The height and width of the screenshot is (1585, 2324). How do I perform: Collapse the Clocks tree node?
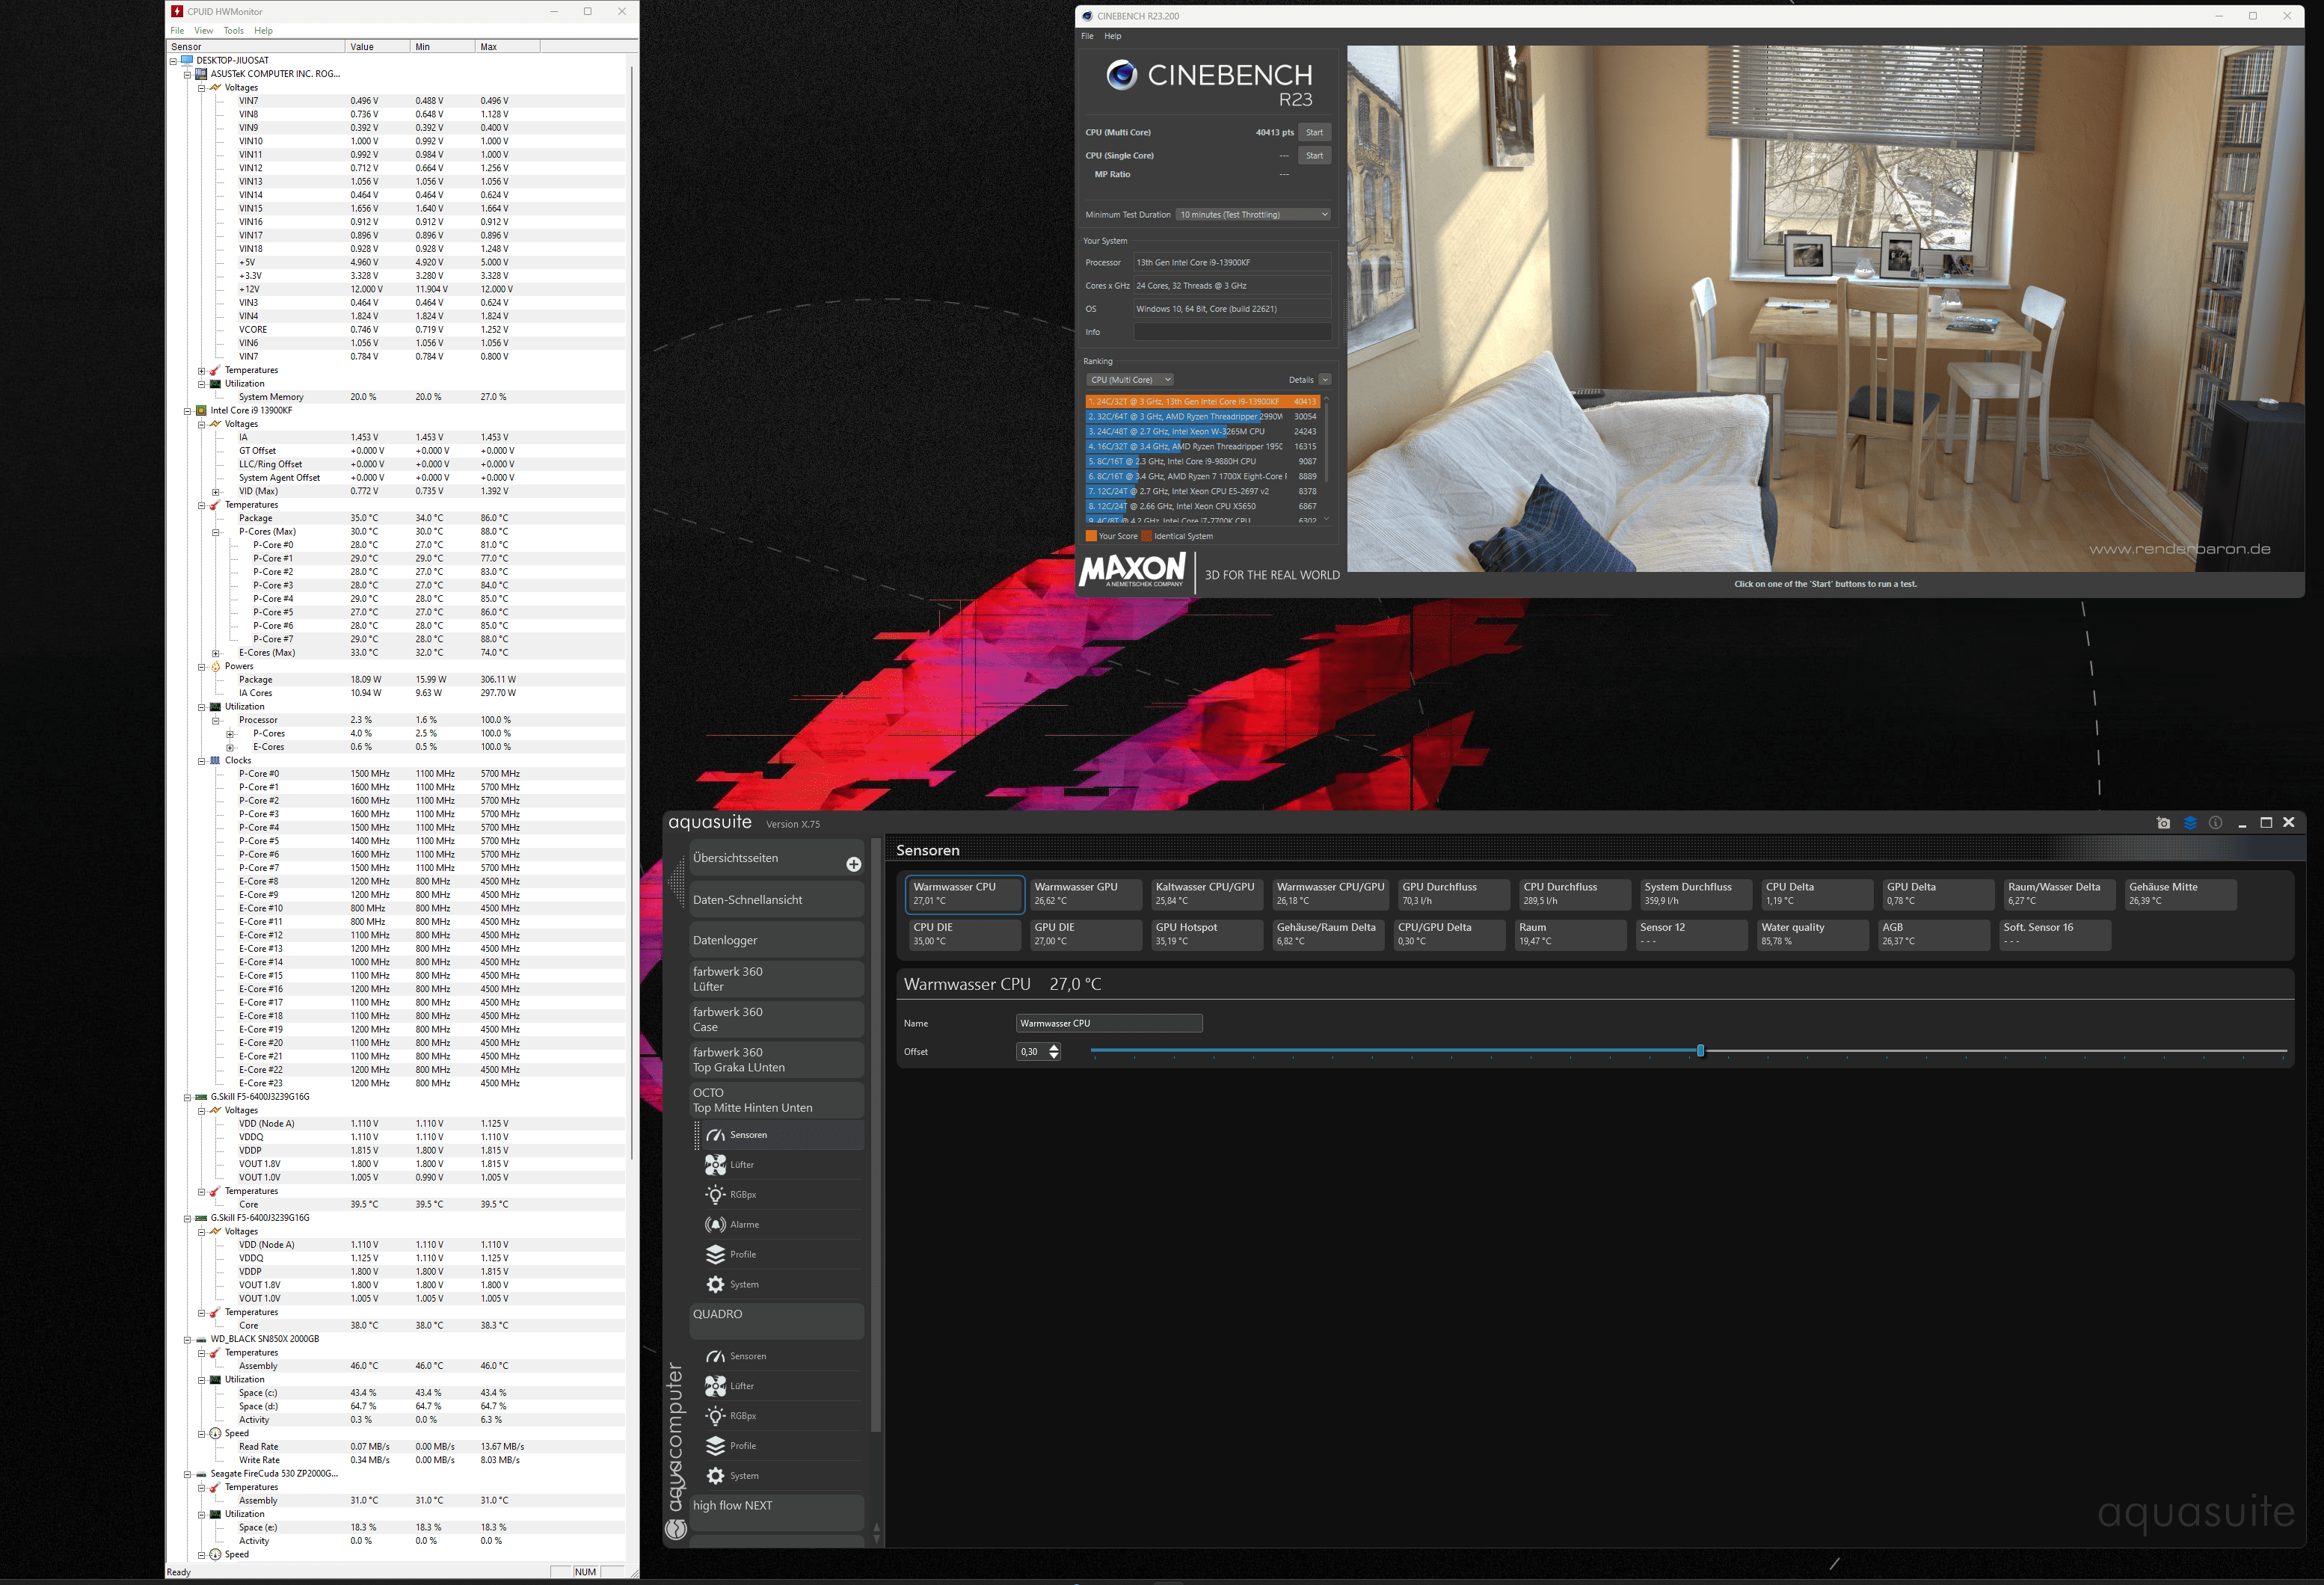(x=201, y=761)
